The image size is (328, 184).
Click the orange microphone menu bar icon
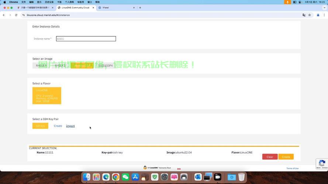(x=287, y=2)
